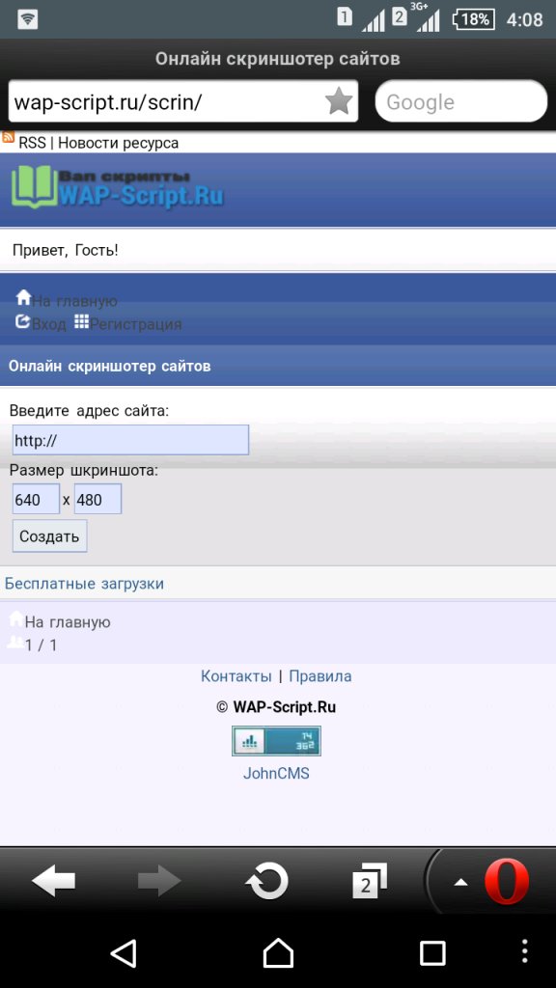This screenshot has width=556, height=988.
Task: Click the statistics counter badge
Action: click(276, 741)
